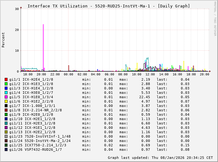The image size is (218, 162).
Task: Click the max value 4.63 for gi1/12
Action: click(x=146, y=128)
